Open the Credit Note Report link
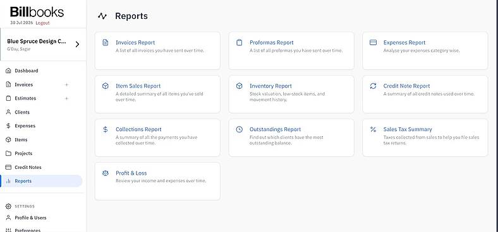 click(406, 86)
